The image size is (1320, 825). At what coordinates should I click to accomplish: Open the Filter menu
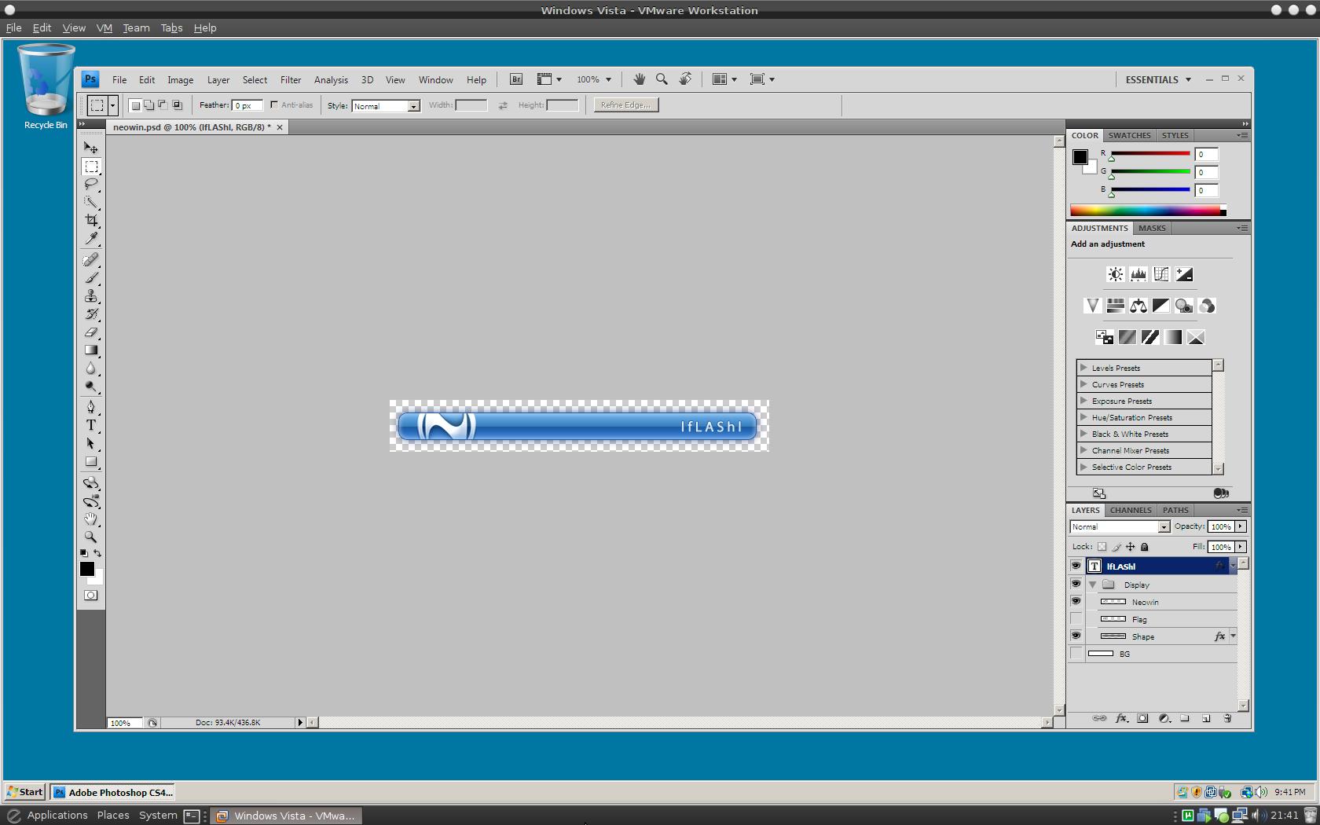coord(291,79)
